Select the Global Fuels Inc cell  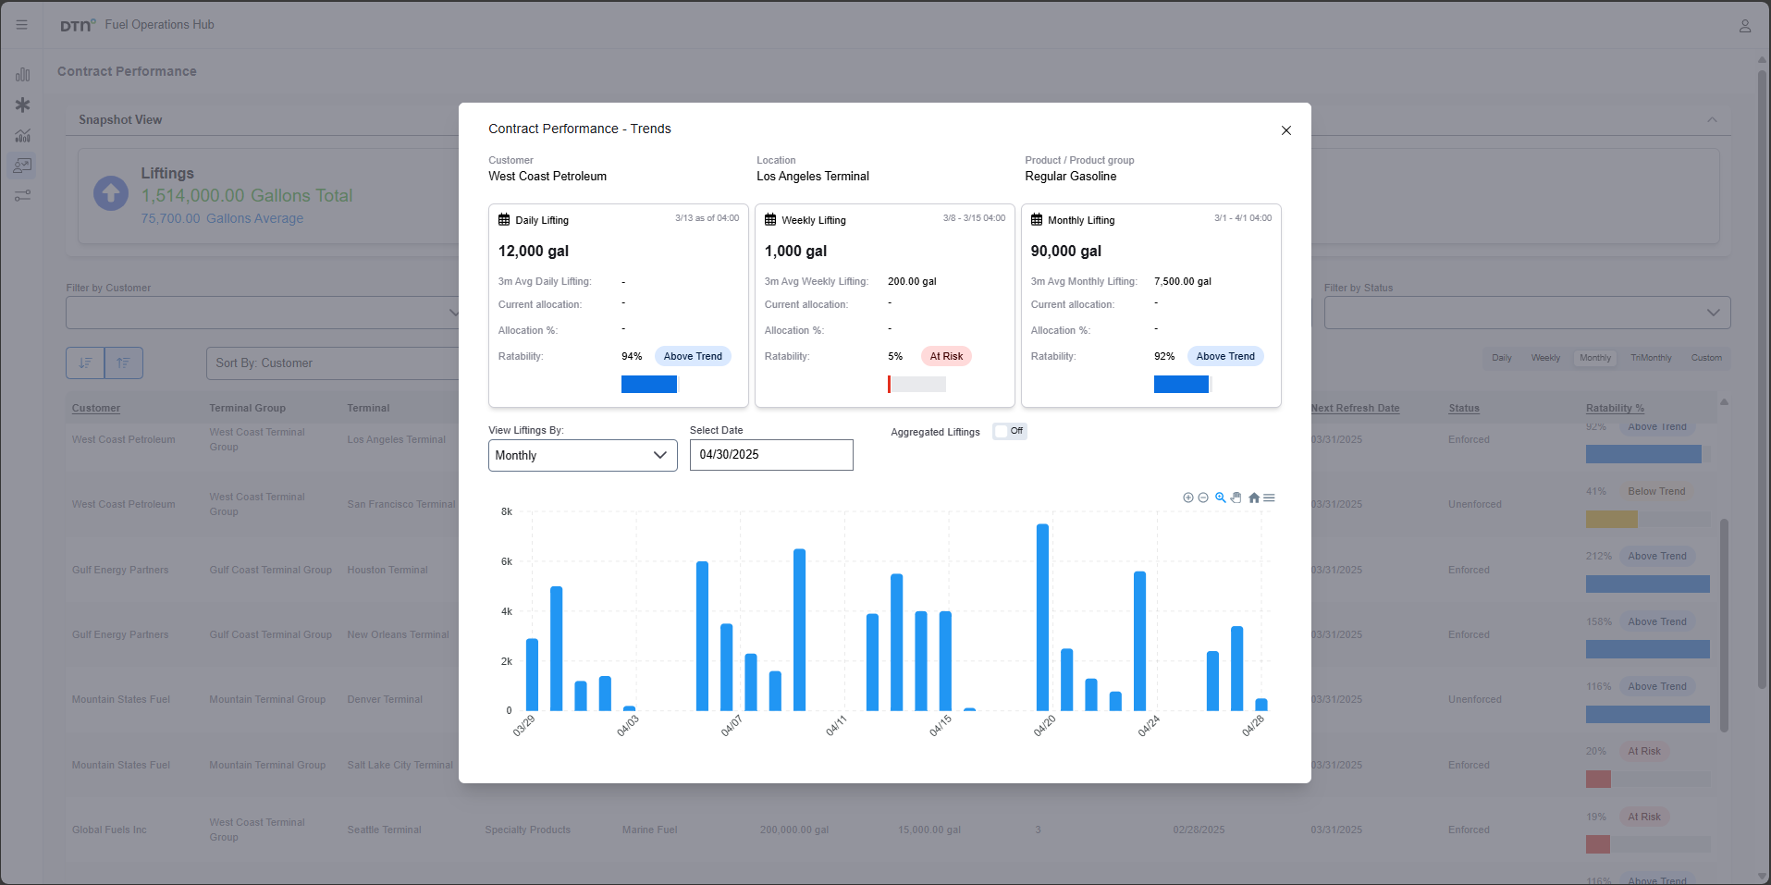coord(109,830)
